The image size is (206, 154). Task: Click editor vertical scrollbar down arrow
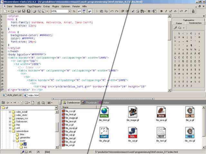(169, 90)
